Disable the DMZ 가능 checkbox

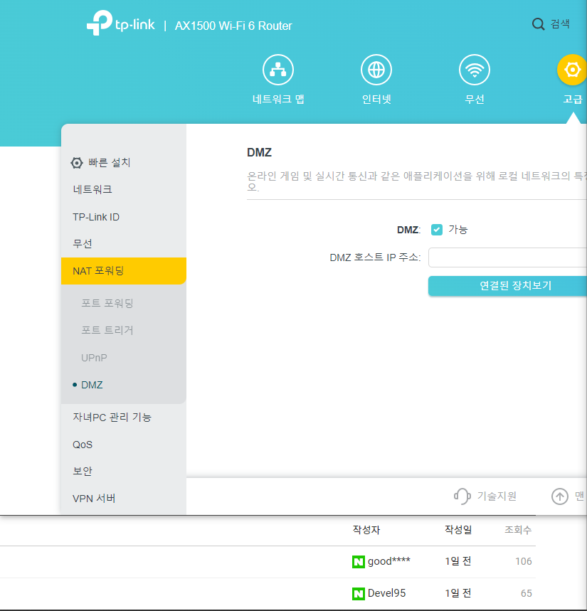(437, 230)
